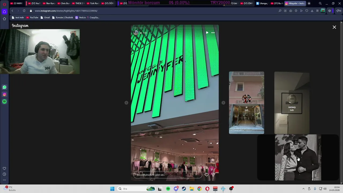
Task: Open the extensions cube icon
Action: tap(330, 11)
